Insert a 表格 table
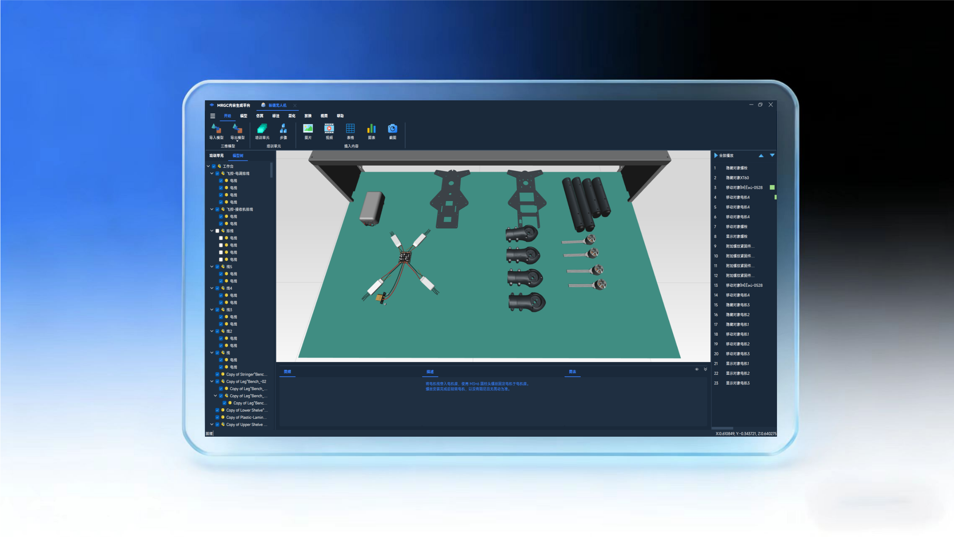Screen dimensions: 954x537 coord(350,129)
